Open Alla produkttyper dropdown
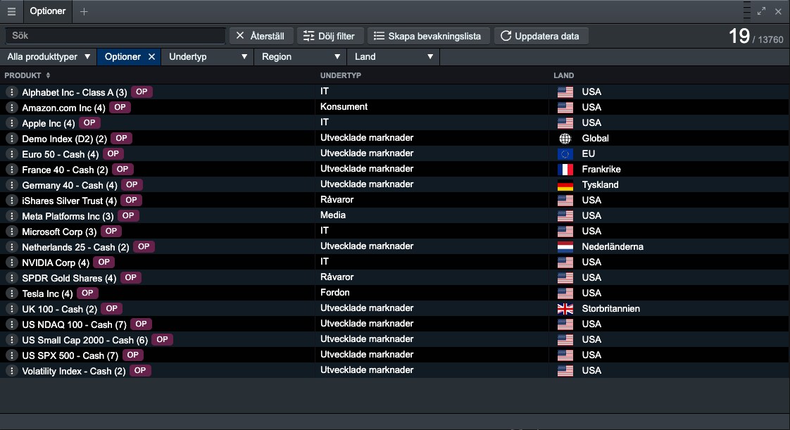This screenshot has width=790, height=430. pos(49,57)
